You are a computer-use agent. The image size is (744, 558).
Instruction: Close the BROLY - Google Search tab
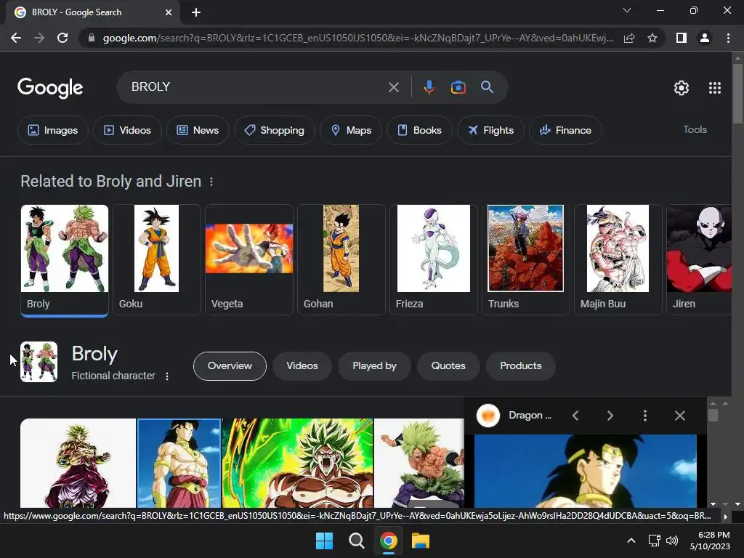[169, 12]
